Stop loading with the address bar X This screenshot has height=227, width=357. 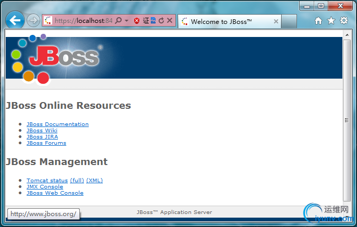pos(170,20)
